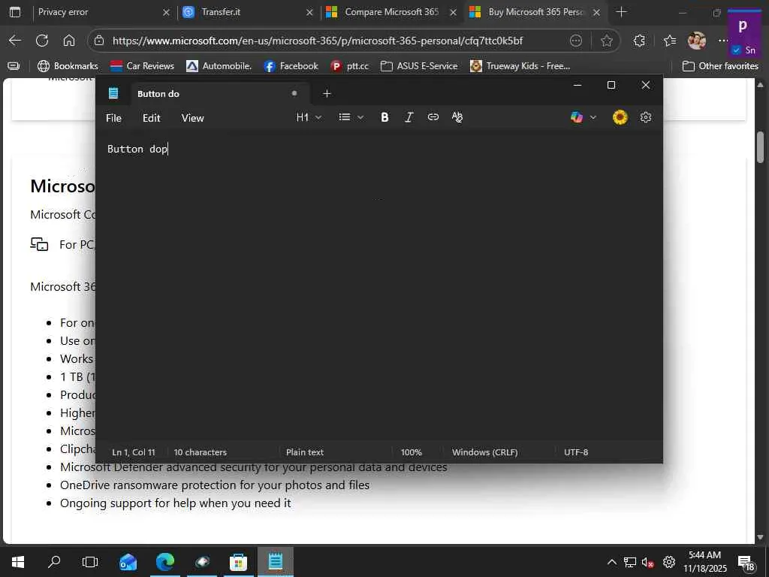The width and height of the screenshot is (769, 577).
Task: Click Windows (CRLF) line ending status
Action: 484,452
